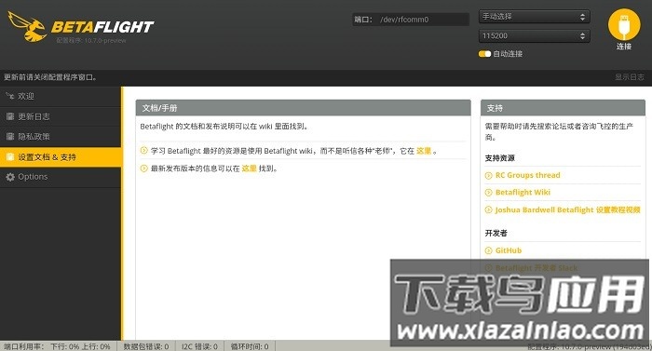Click the 支持资源 heading
The image size is (652, 351).
click(500, 158)
